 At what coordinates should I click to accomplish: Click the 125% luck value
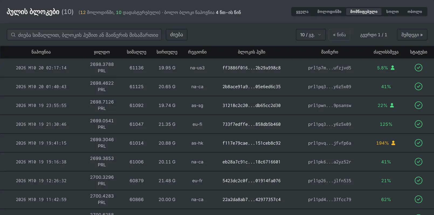coord(386,124)
